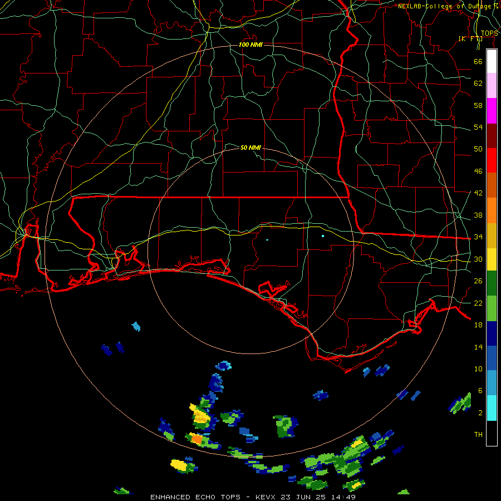The image size is (501, 501).
Task: Click the dark red (maroon) legend swatch
Action: point(492,135)
